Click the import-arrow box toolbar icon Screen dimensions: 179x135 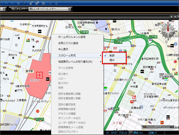[43, 3]
